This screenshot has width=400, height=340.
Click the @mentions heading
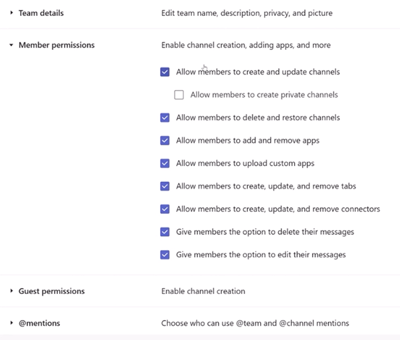[39, 323]
